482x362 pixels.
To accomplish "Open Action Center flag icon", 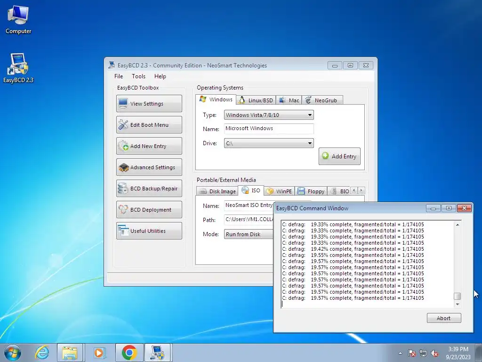I will point(412,353).
